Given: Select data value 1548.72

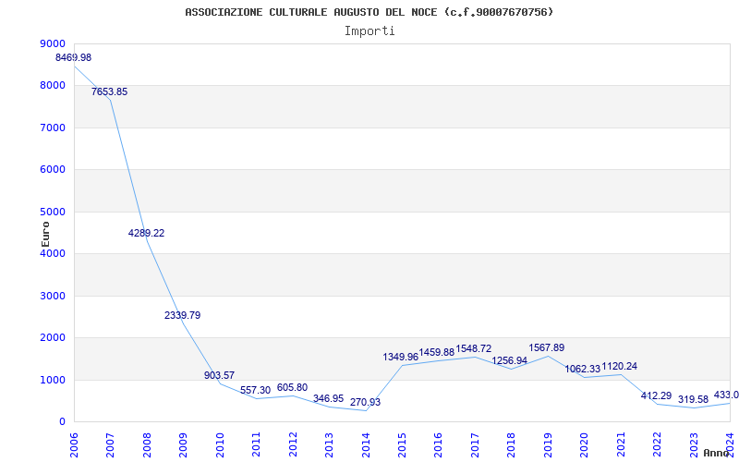Looking at the screenshot, I should tap(473, 348).
